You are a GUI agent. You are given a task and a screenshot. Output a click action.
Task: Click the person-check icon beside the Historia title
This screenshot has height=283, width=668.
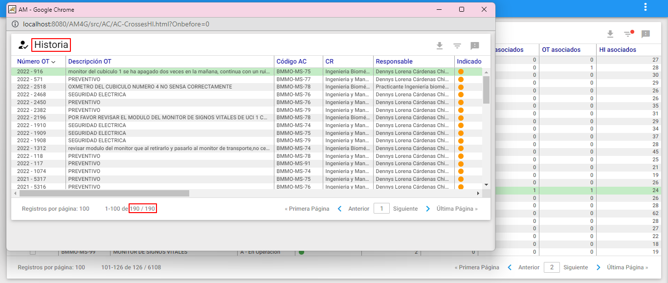tap(23, 45)
